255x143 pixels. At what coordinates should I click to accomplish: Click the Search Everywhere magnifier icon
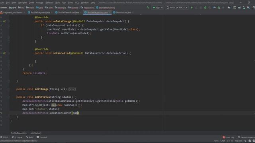pyautogui.click(x=254, y=8)
